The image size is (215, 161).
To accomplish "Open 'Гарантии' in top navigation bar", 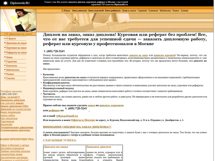I will tap(142, 10).
